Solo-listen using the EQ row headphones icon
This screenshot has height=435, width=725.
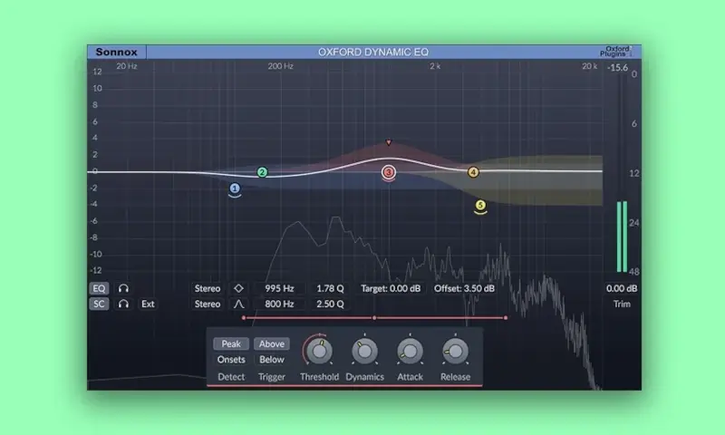pos(123,288)
